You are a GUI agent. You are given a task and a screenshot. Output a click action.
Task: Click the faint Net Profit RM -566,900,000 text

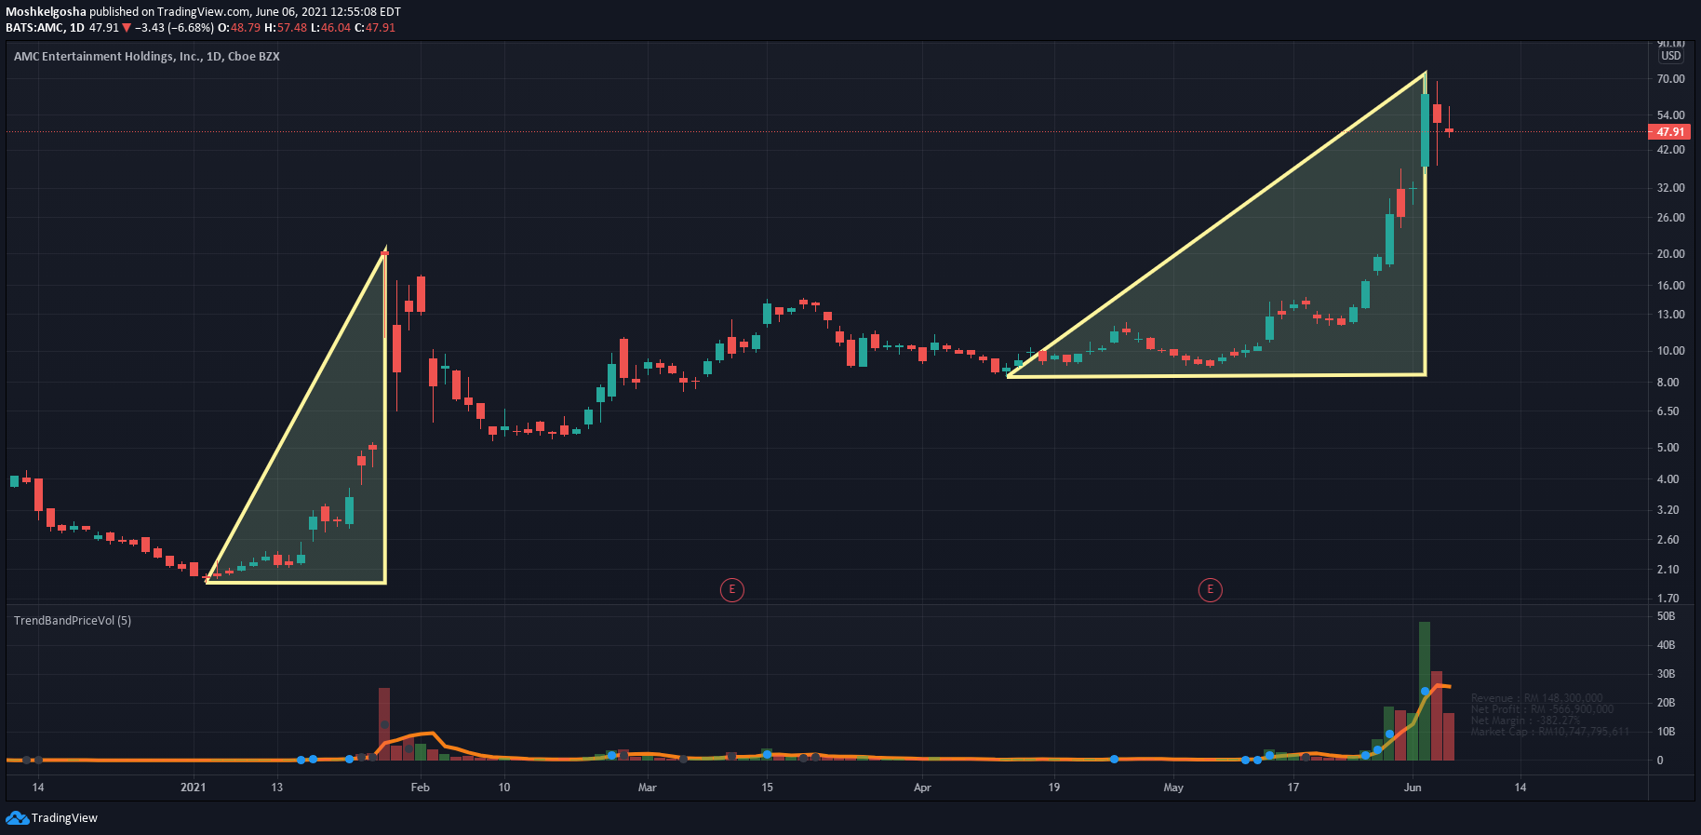click(x=1542, y=709)
